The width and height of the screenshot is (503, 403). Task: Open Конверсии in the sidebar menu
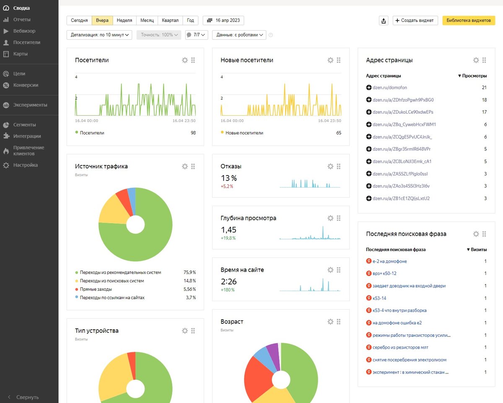tap(26, 85)
